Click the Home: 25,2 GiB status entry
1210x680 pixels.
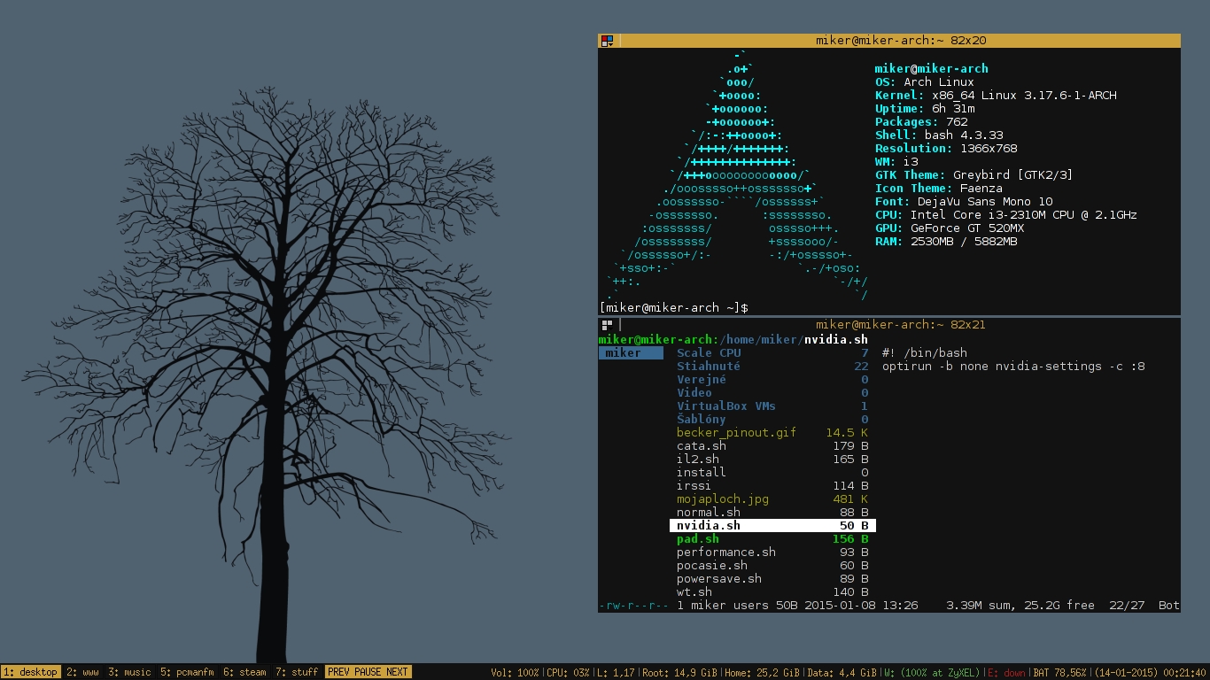click(x=763, y=673)
